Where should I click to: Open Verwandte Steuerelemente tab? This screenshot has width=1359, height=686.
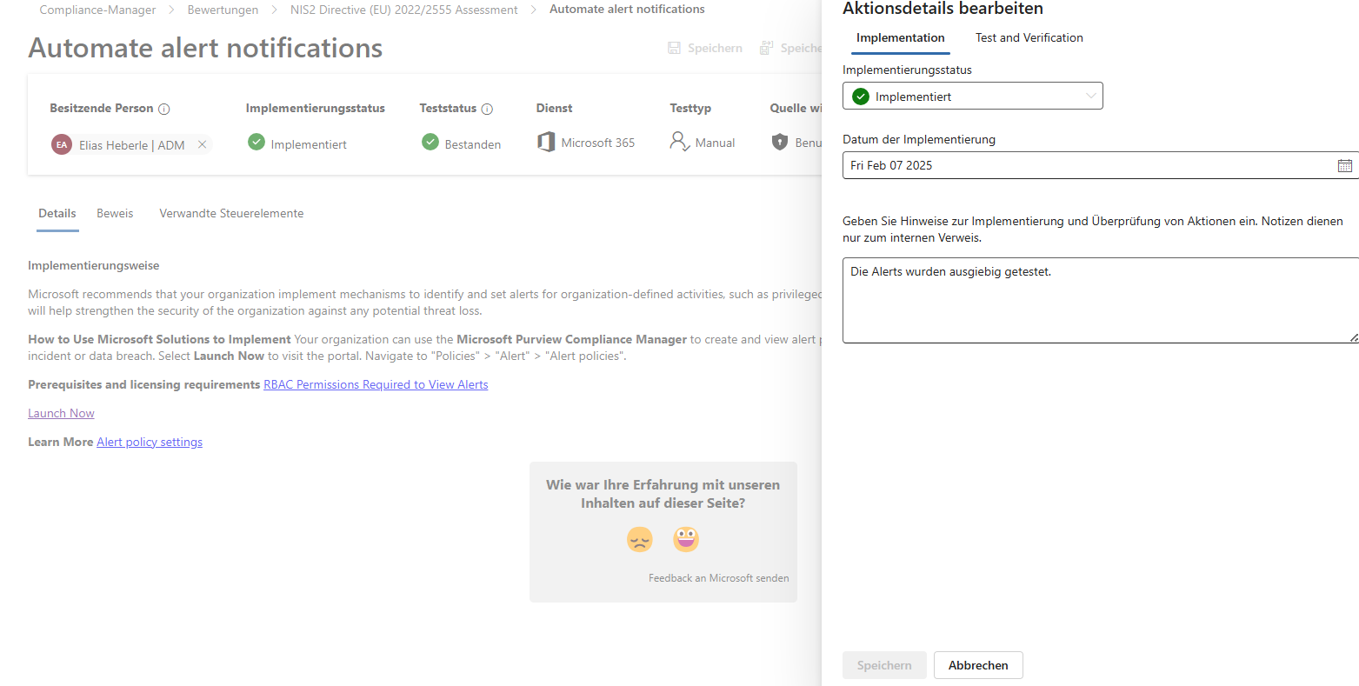[231, 214]
